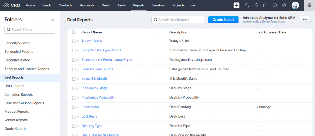This screenshot has height=136, width=315.
Task: Go to the Home tab
Action: [x=30, y=6]
